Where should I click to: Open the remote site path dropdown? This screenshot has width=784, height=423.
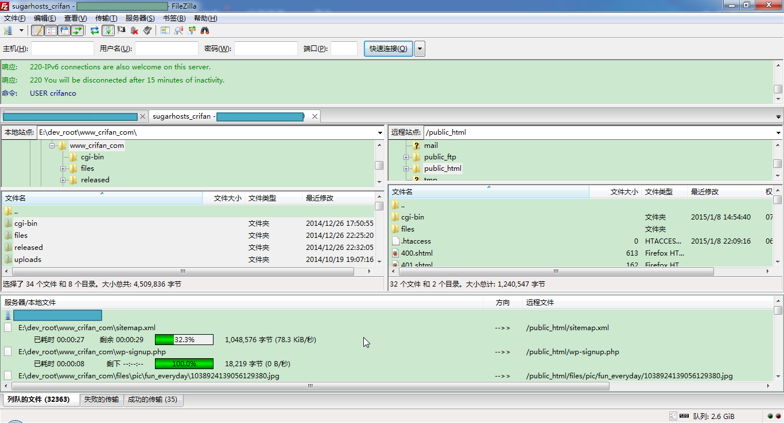tap(777, 132)
